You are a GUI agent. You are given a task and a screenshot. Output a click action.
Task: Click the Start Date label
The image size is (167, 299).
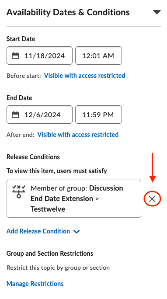21,39
